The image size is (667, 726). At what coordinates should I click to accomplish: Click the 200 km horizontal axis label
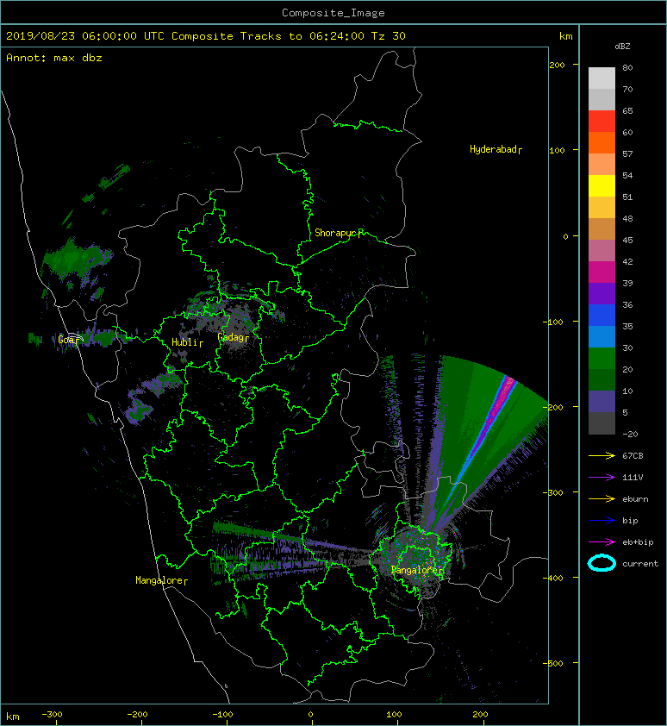[480, 715]
